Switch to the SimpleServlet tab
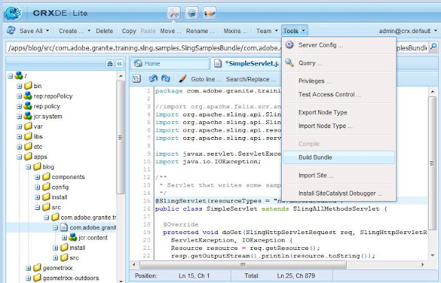The height and width of the screenshot is (283, 441). 246,63
